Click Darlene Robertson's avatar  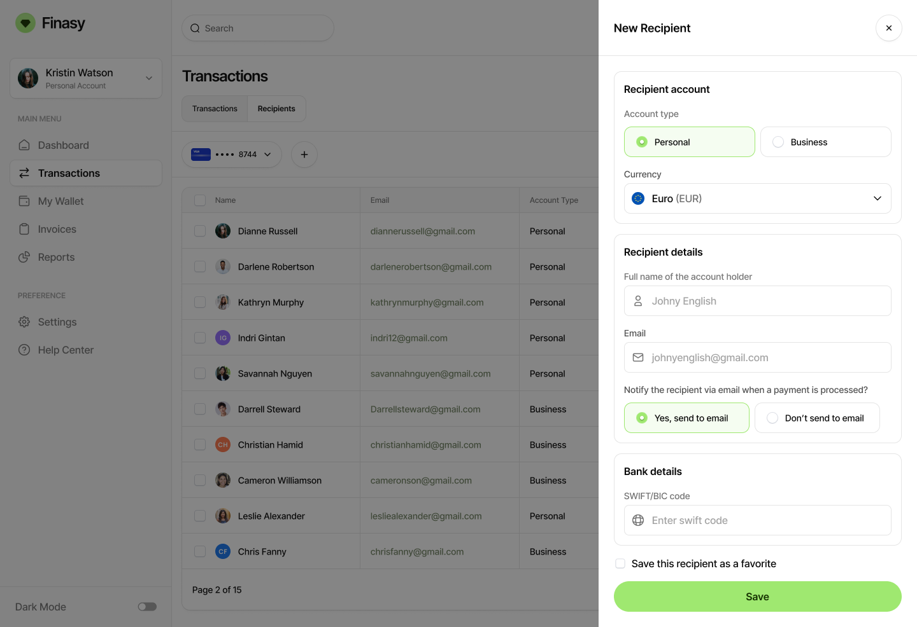[x=223, y=266]
